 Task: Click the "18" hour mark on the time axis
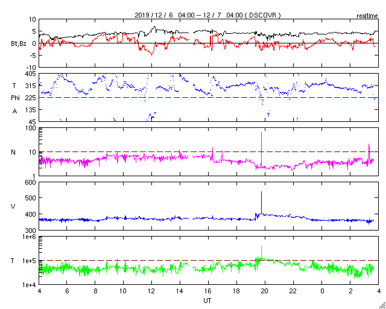[x=236, y=291]
